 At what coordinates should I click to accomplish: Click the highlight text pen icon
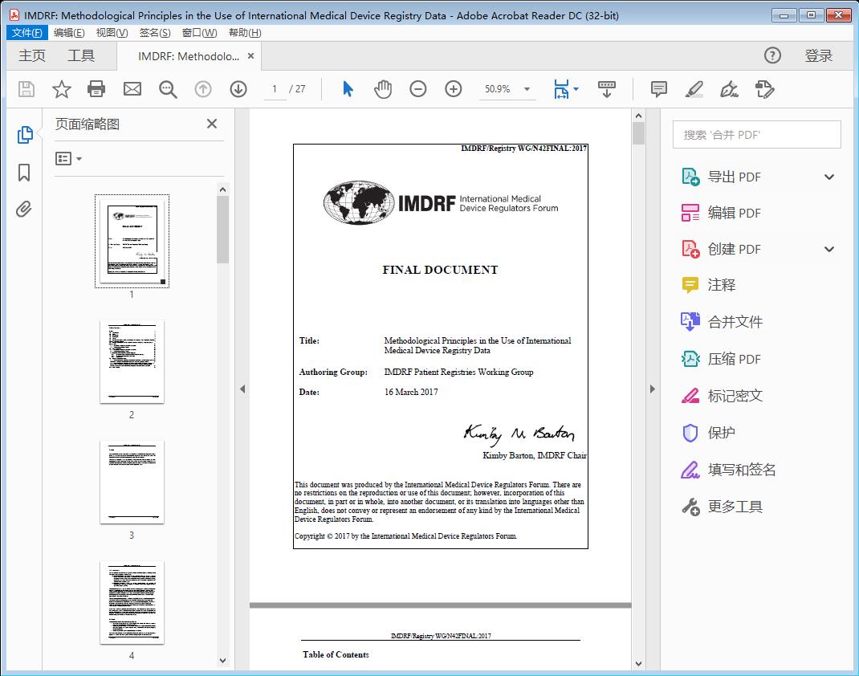(x=693, y=90)
